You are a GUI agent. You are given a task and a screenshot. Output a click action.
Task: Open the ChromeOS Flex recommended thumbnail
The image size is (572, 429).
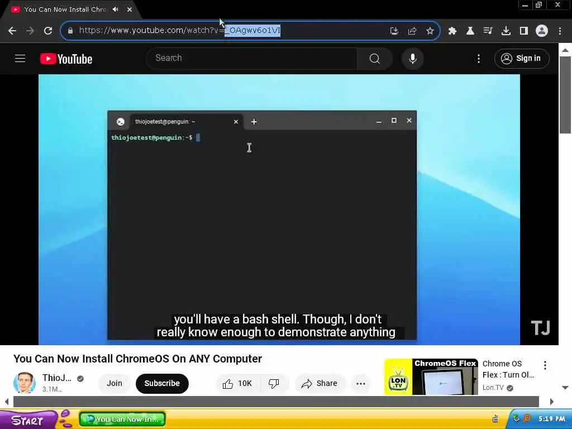pyautogui.click(x=431, y=377)
